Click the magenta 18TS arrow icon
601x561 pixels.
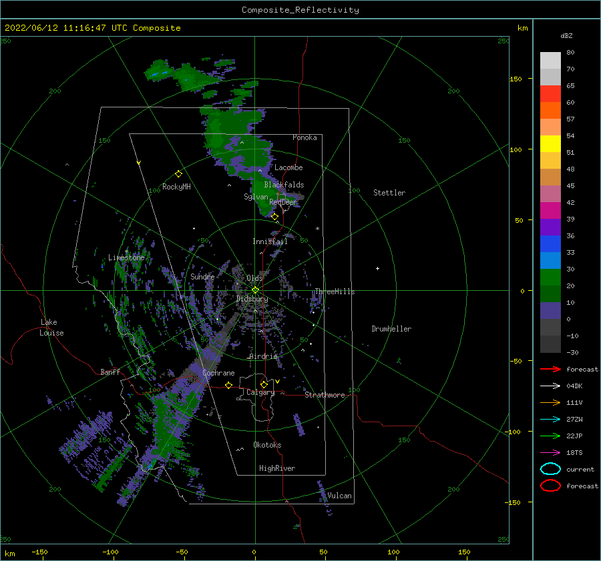click(550, 453)
